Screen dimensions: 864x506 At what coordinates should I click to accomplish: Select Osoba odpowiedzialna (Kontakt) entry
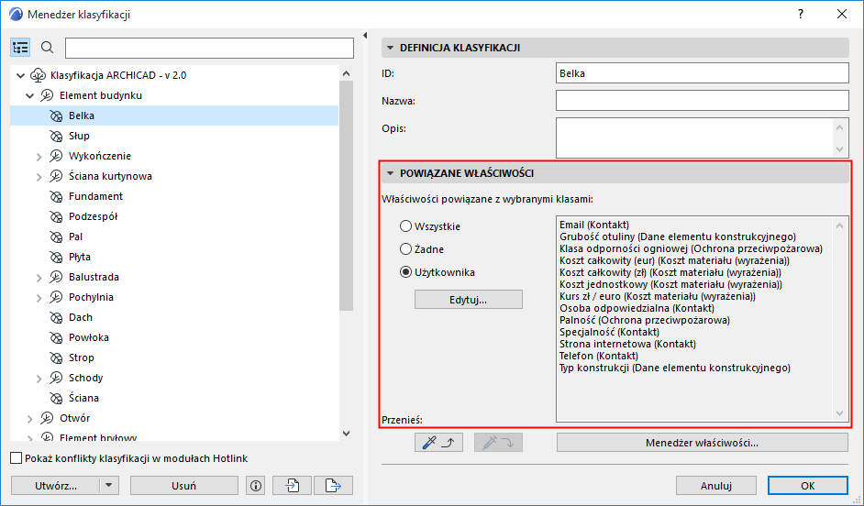pos(637,308)
